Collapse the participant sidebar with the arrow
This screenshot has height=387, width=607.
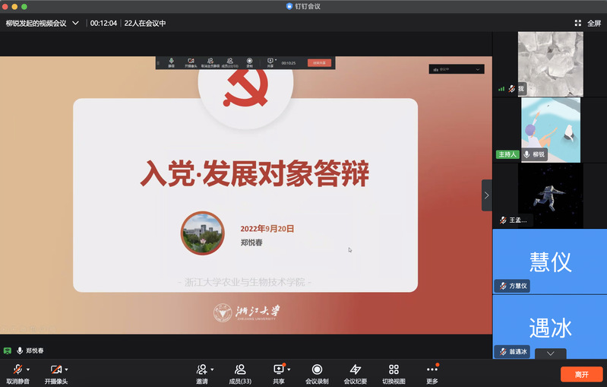(x=487, y=195)
